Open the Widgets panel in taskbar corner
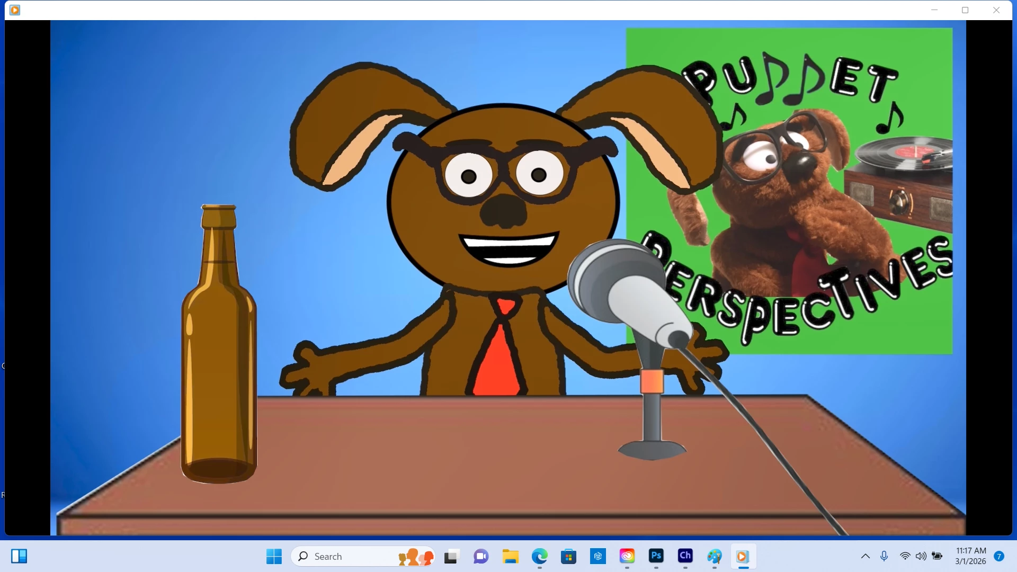Viewport: 1017px width, 572px height. pos(19,556)
